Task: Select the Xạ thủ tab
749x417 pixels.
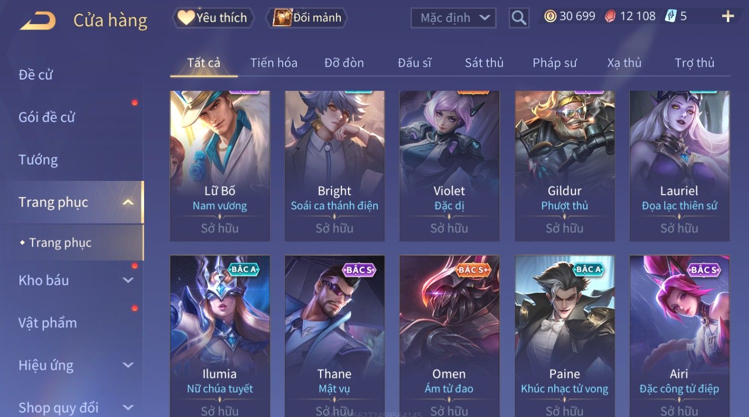Action: click(624, 63)
